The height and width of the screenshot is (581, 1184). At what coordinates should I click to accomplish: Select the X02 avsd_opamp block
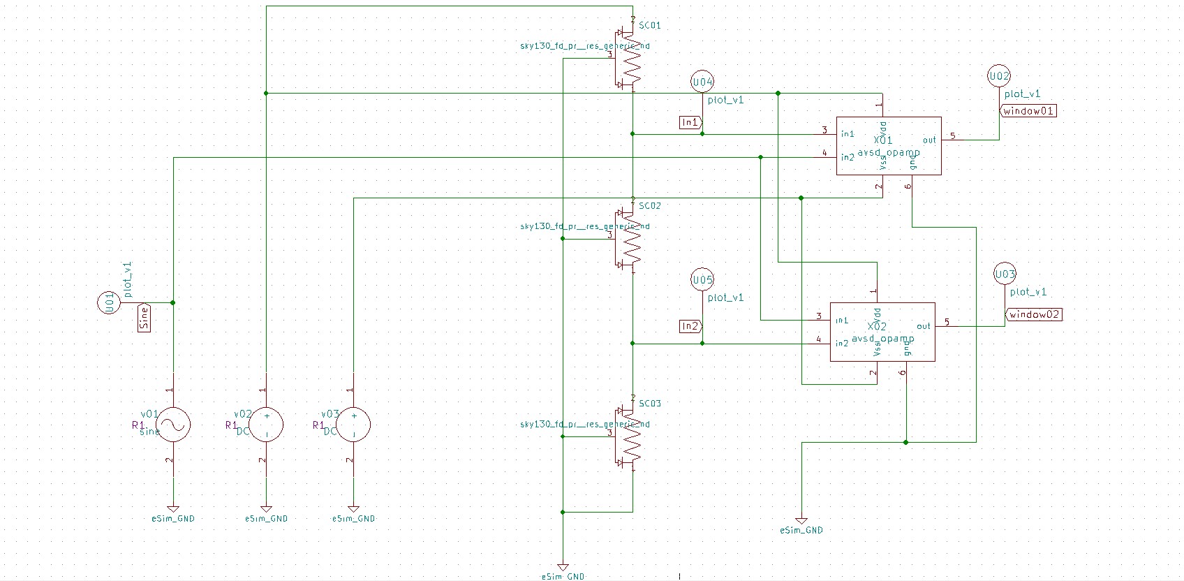[x=882, y=332]
